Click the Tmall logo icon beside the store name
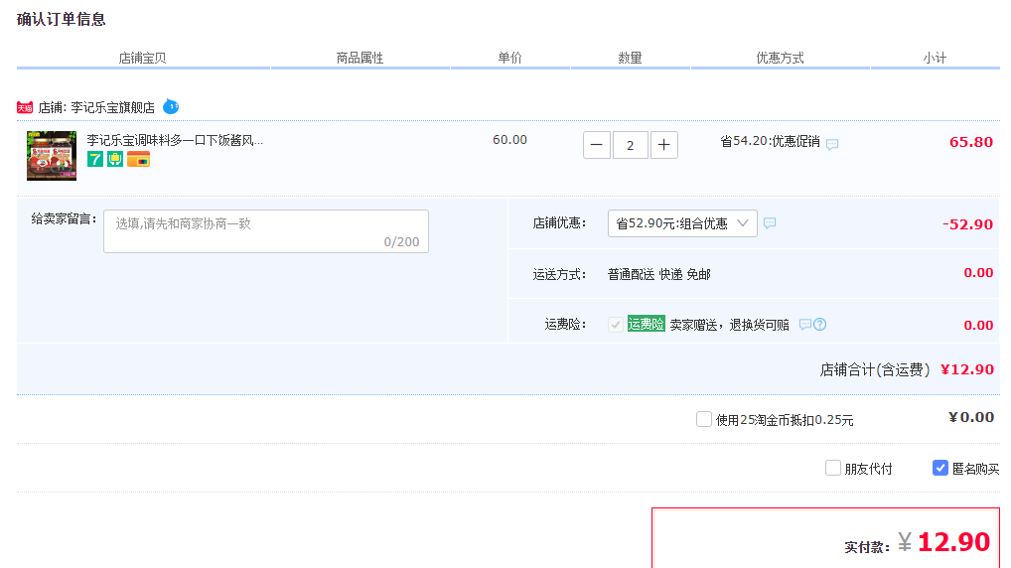 tap(25, 107)
